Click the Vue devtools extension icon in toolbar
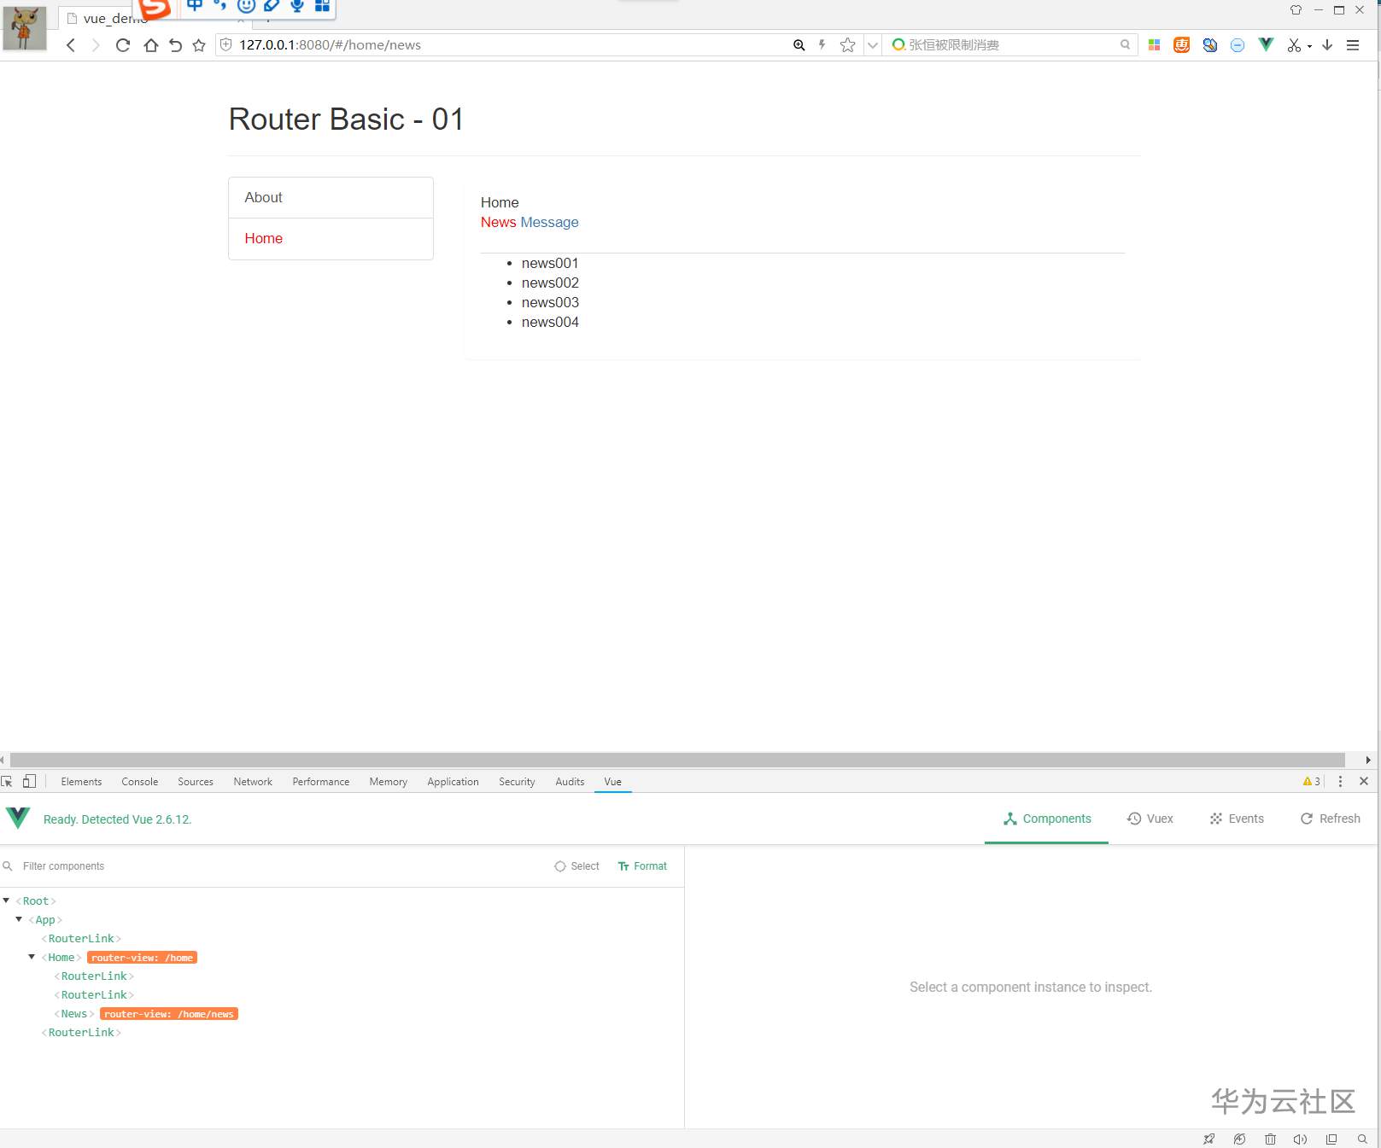The height and width of the screenshot is (1148, 1381). point(1266,45)
